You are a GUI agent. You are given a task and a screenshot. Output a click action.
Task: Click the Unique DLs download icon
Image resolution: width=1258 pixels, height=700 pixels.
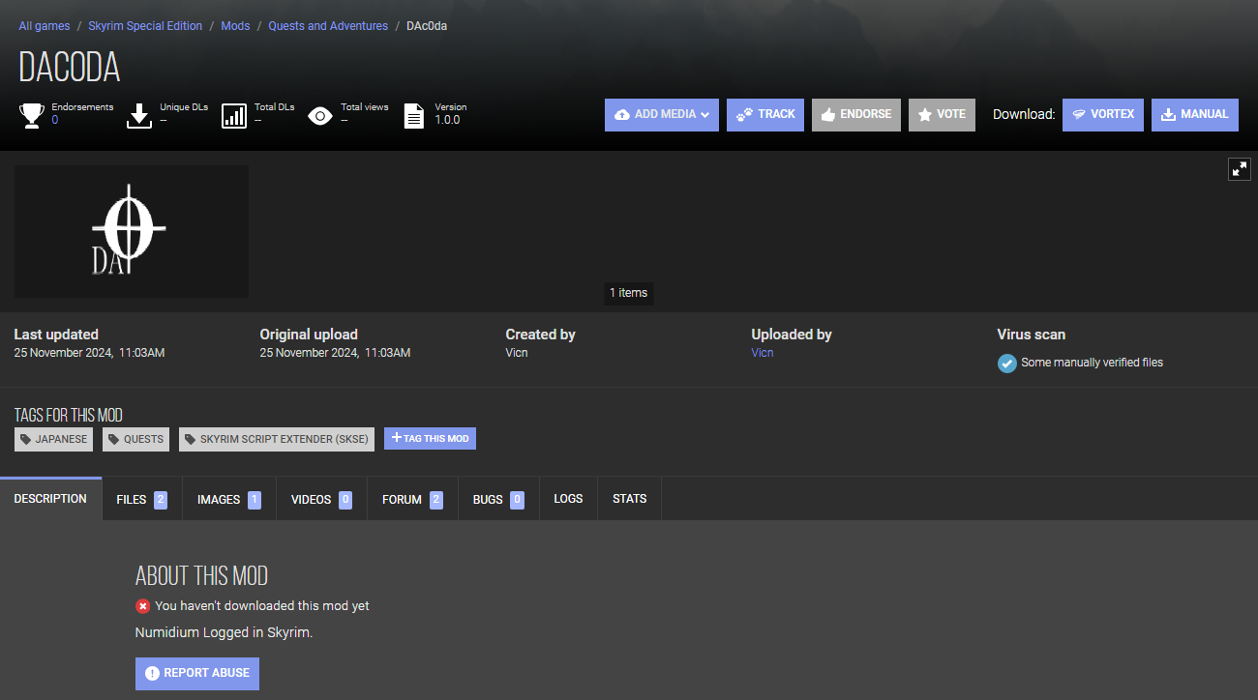pos(139,116)
